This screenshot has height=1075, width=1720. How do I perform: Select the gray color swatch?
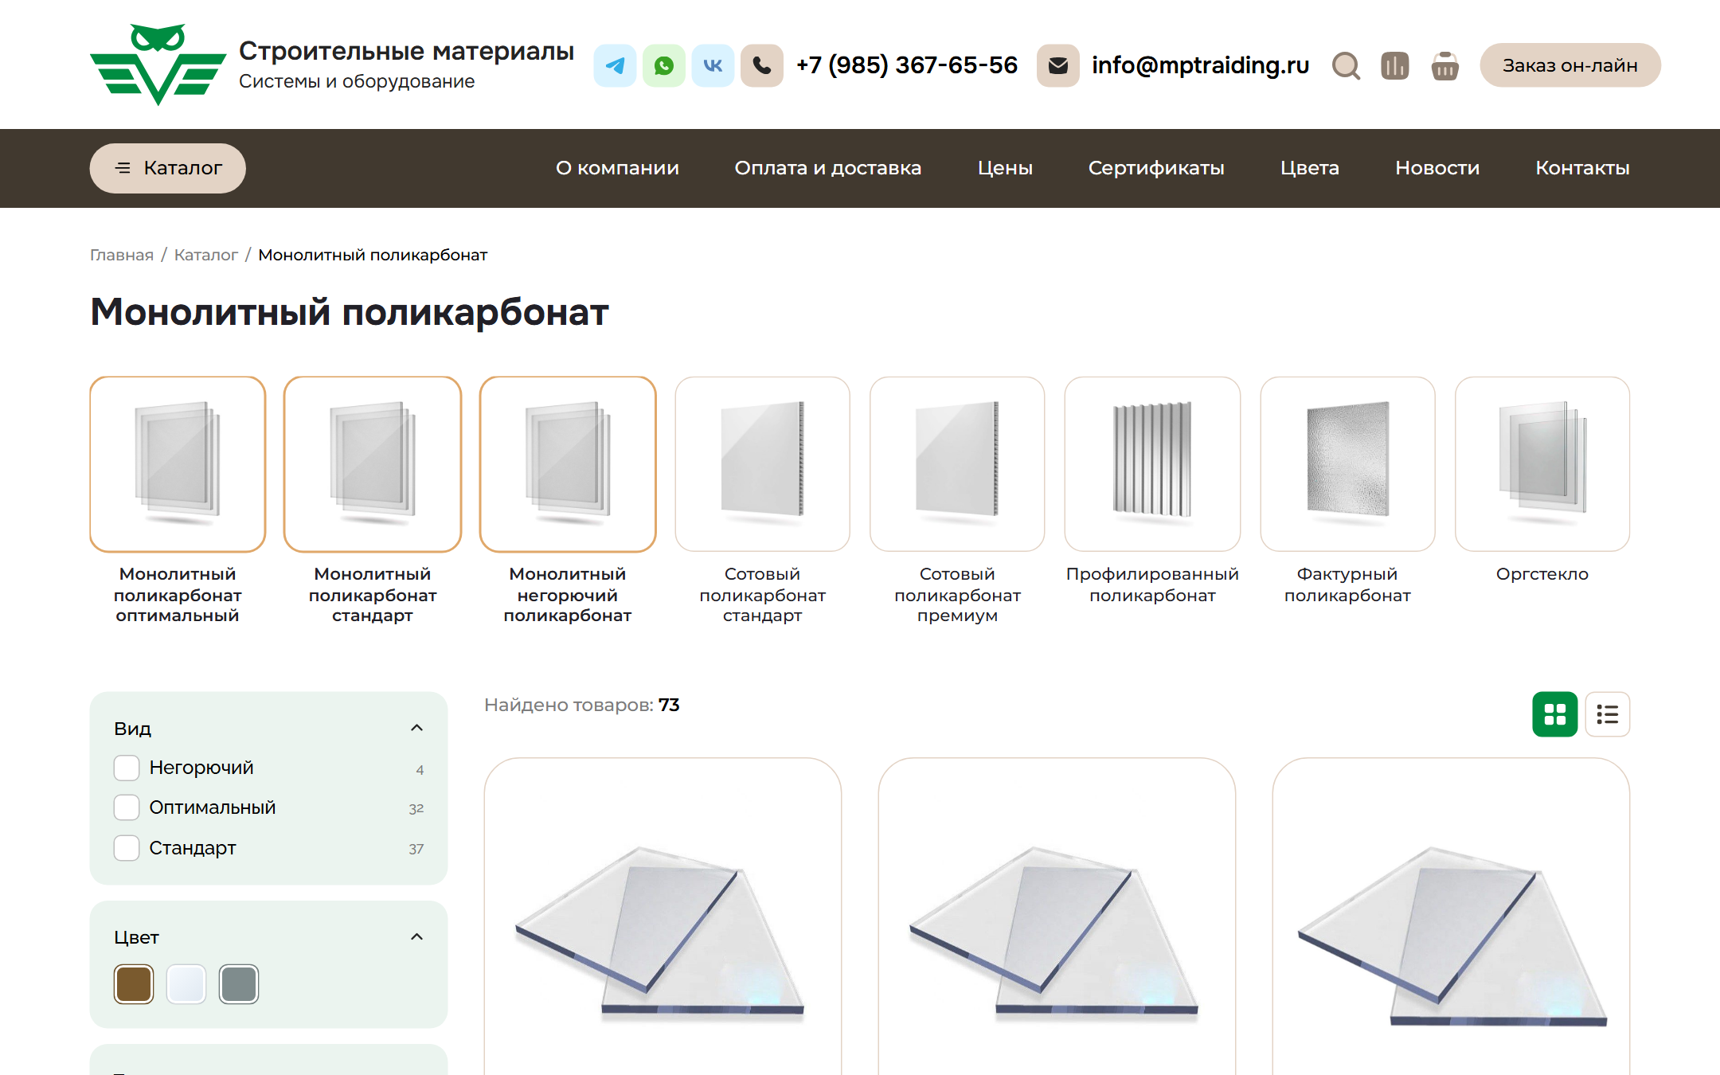pyautogui.click(x=239, y=984)
